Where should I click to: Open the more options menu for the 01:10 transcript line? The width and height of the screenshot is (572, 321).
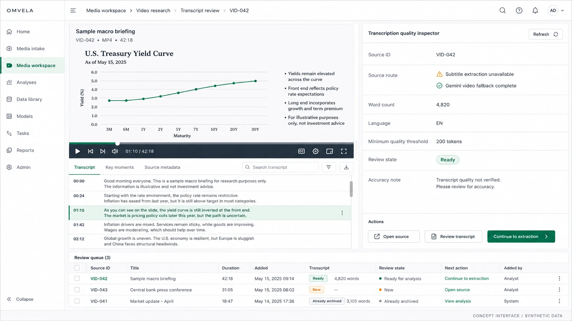342,213
